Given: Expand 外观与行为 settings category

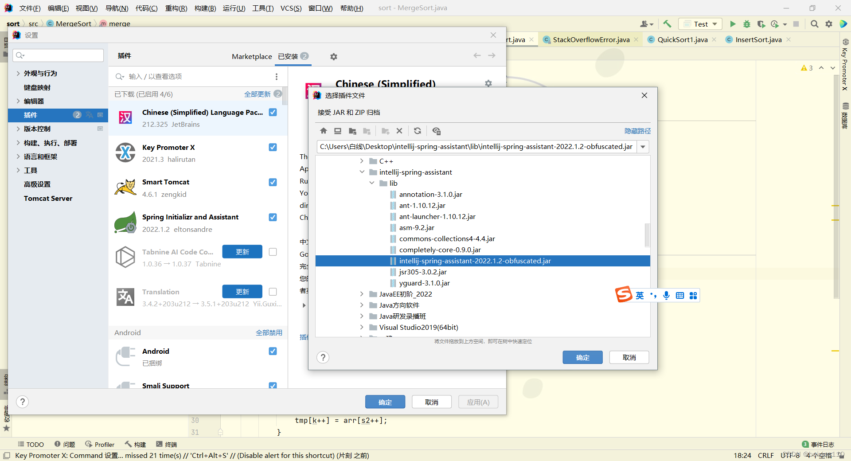Looking at the screenshot, I should (x=18, y=73).
